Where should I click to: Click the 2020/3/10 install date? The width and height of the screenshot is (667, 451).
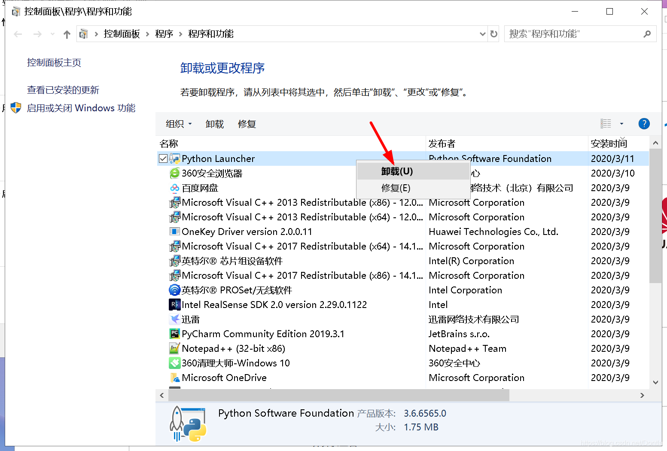(612, 173)
